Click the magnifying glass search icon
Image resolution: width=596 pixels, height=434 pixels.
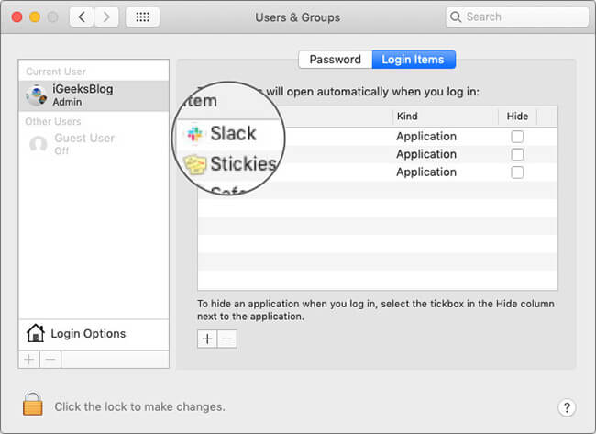[x=456, y=17]
